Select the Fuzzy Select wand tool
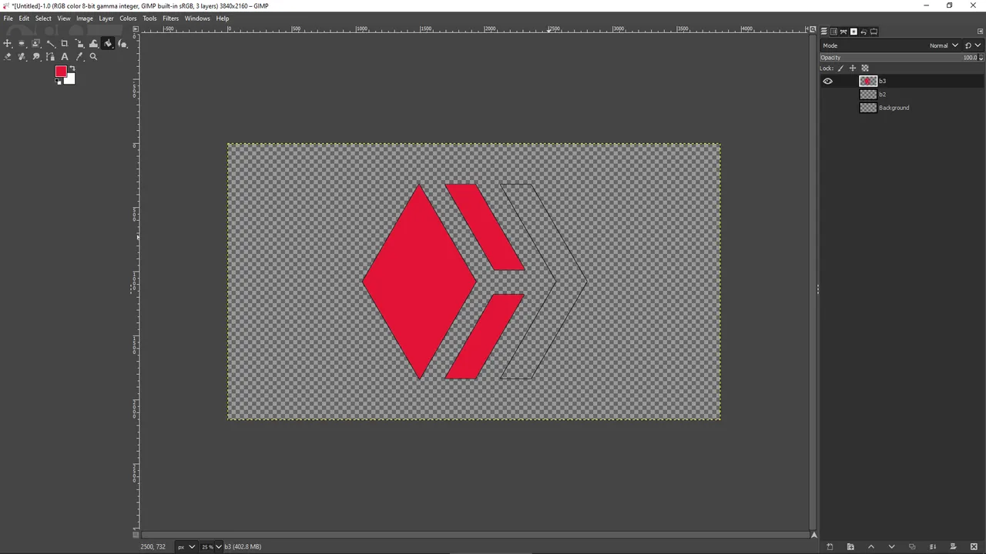986x554 pixels. pyautogui.click(x=51, y=43)
